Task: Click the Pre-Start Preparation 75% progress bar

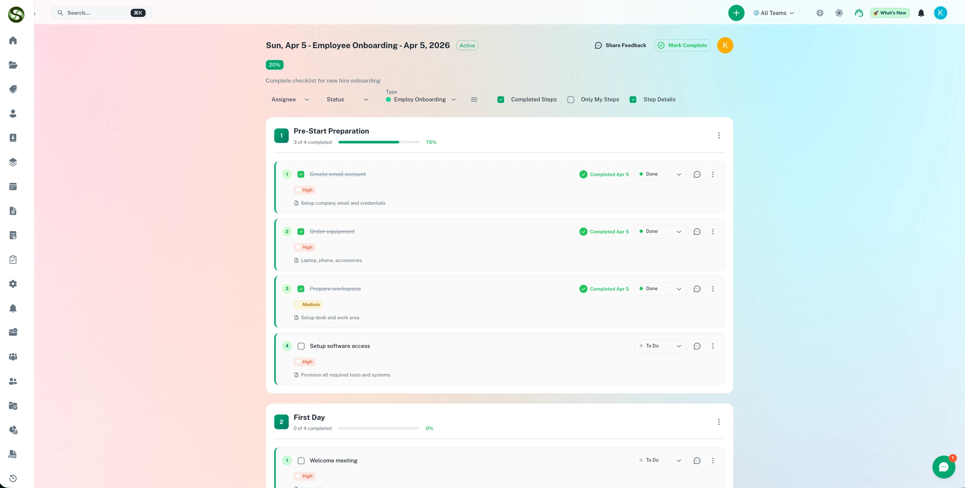Action: coord(379,142)
